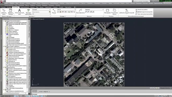Open the Профиль menu item

[33, 5]
